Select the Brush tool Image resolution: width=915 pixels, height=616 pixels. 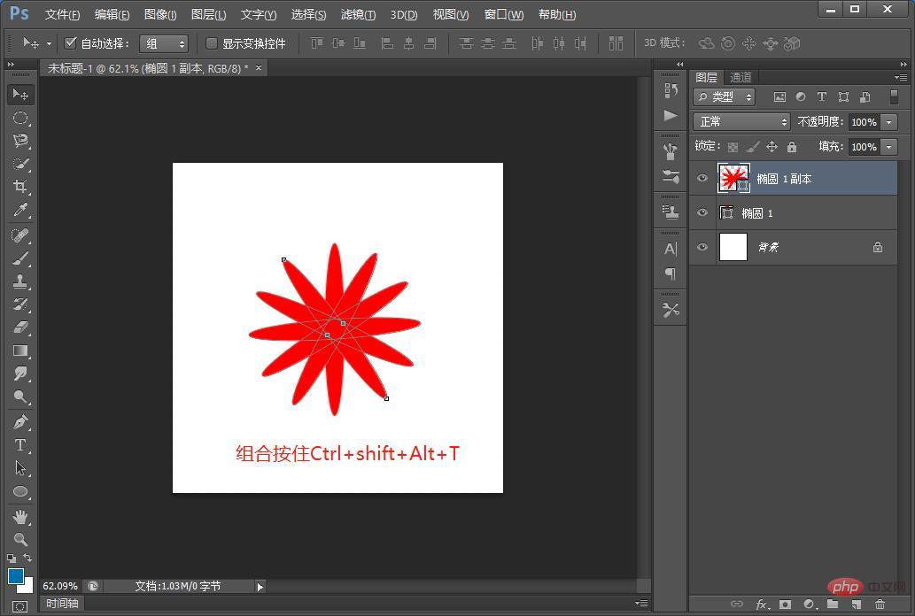point(20,258)
